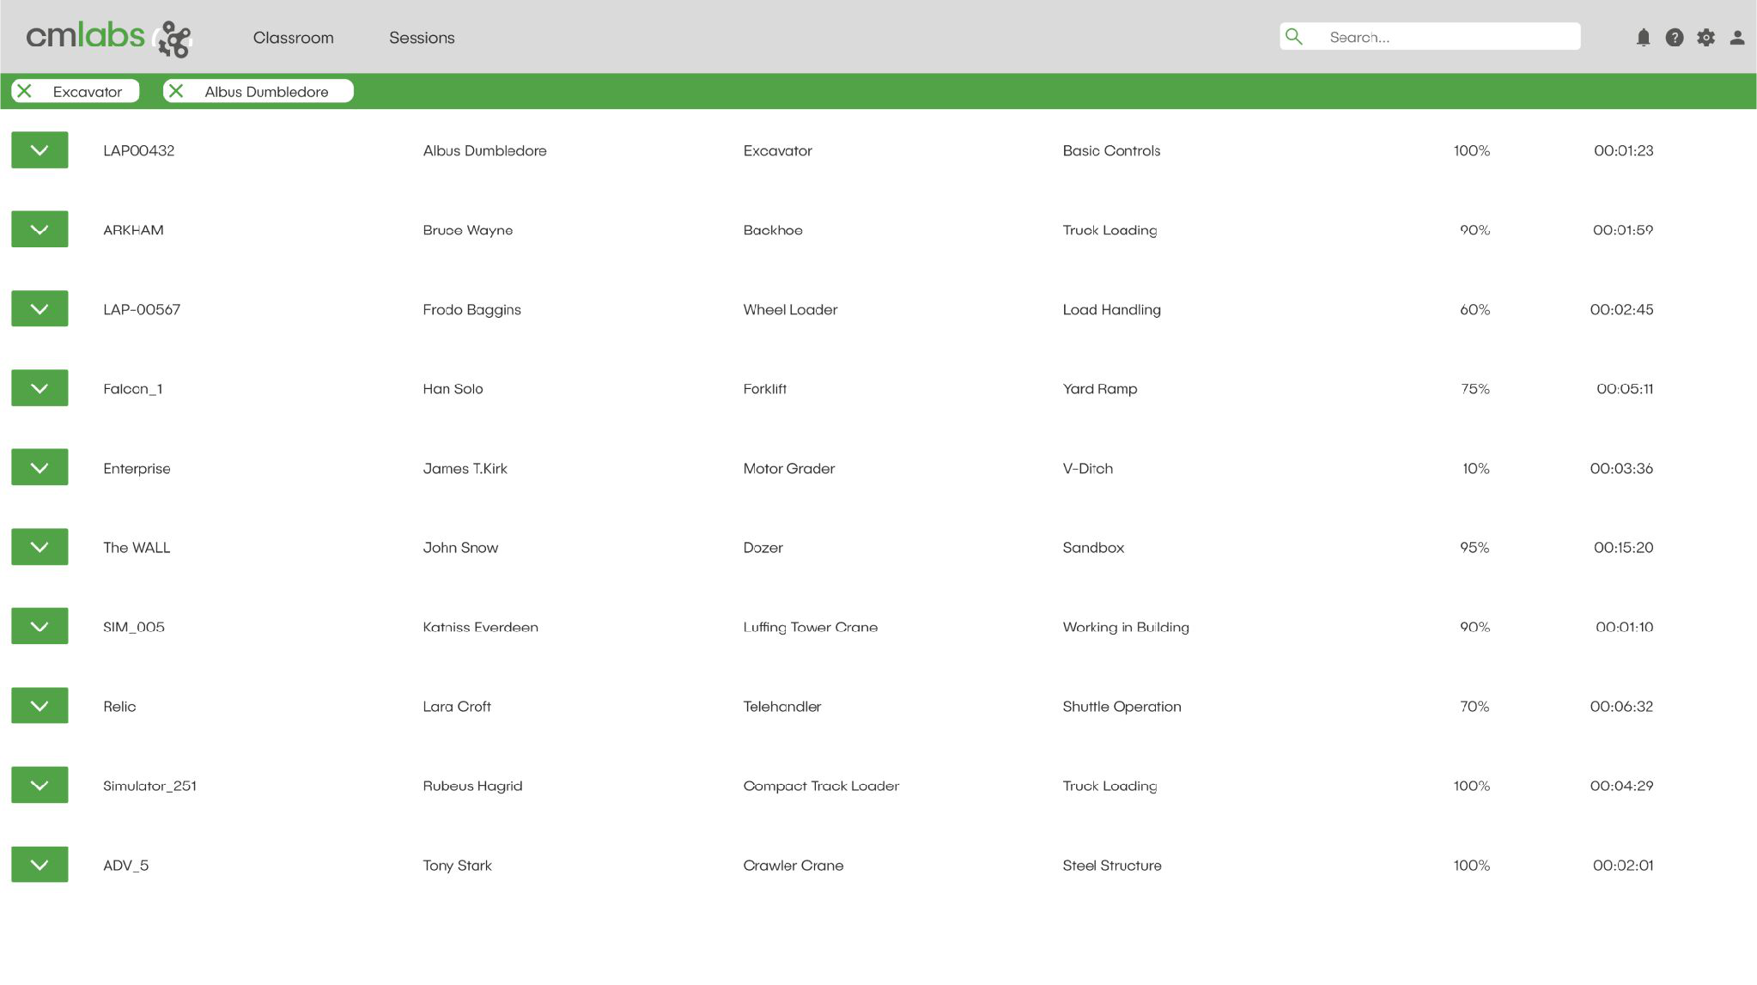This screenshot has width=1757, height=985.
Task: Expand the LAP00432 row
Action: pos(40,150)
